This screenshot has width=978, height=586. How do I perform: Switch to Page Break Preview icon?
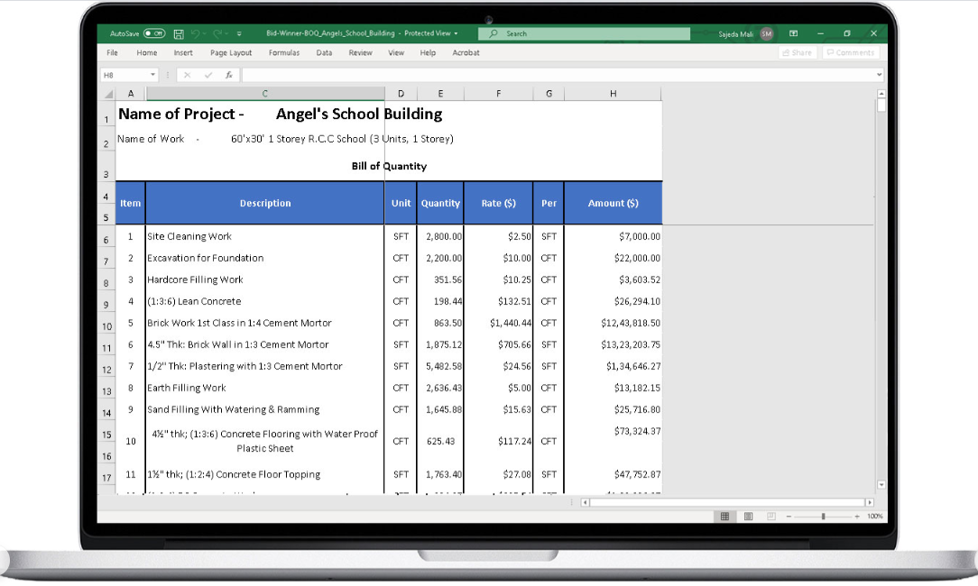pos(771,517)
